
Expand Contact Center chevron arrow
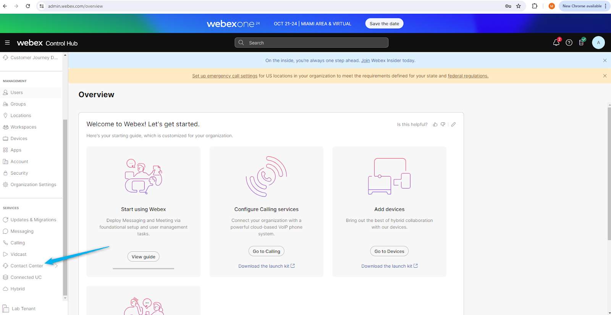[56, 266]
